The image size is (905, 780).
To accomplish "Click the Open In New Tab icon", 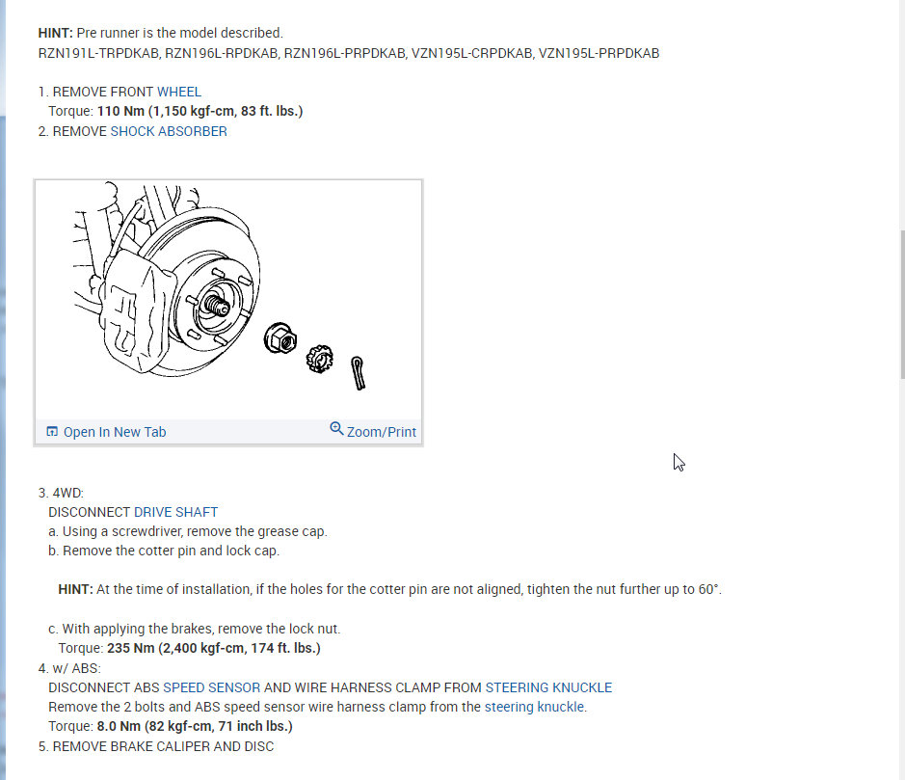I will pos(52,431).
